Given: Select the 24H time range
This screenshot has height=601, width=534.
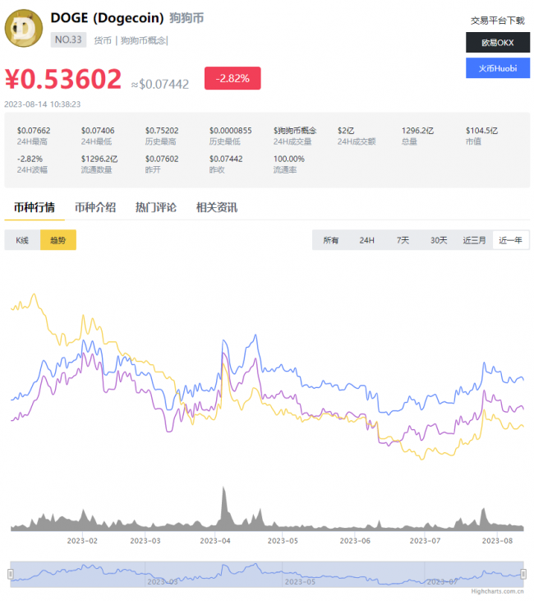Looking at the screenshot, I should click(x=366, y=240).
